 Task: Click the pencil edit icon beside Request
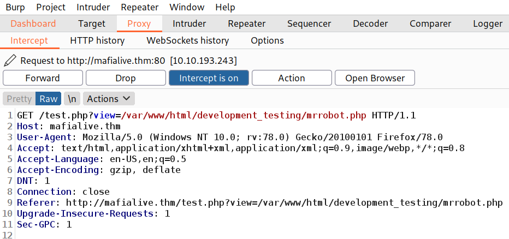point(10,61)
